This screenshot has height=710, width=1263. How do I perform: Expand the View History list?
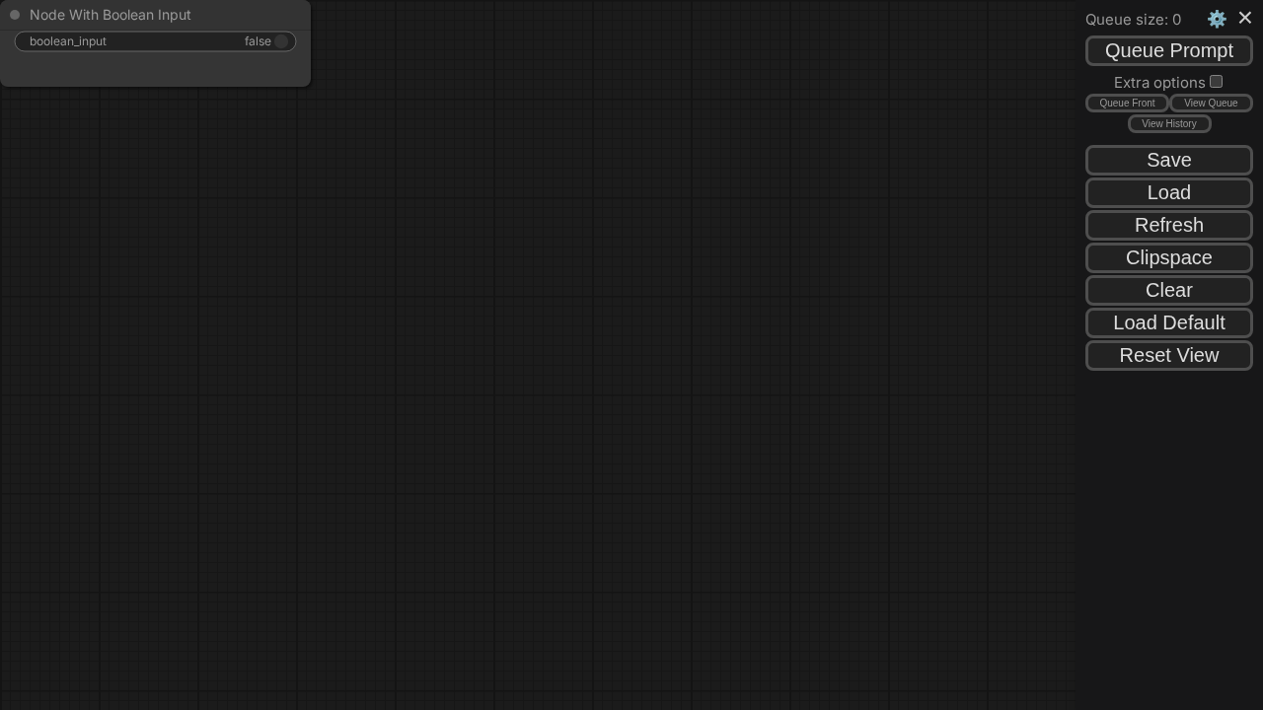click(x=1169, y=123)
